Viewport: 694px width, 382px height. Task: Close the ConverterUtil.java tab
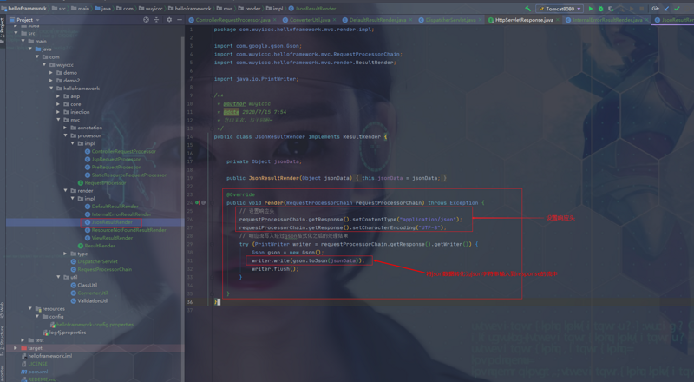click(x=334, y=20)
